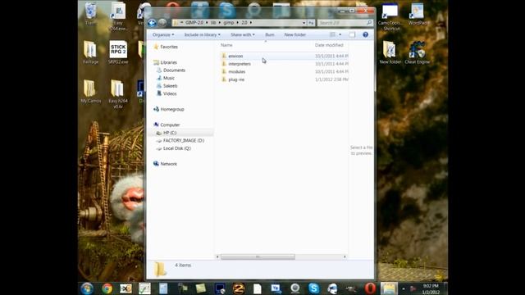Screen dimensions: 525x295
Task: Open the address bar history dropdown
Action: tap(304, 23)
